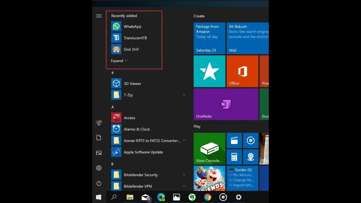Click the hamburger menu icon

[99, 16]
